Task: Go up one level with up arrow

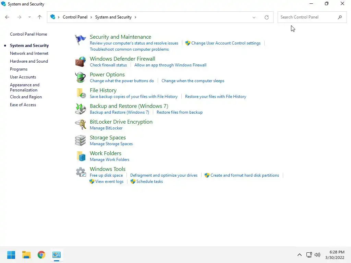Action: click(x=40, y=17)
